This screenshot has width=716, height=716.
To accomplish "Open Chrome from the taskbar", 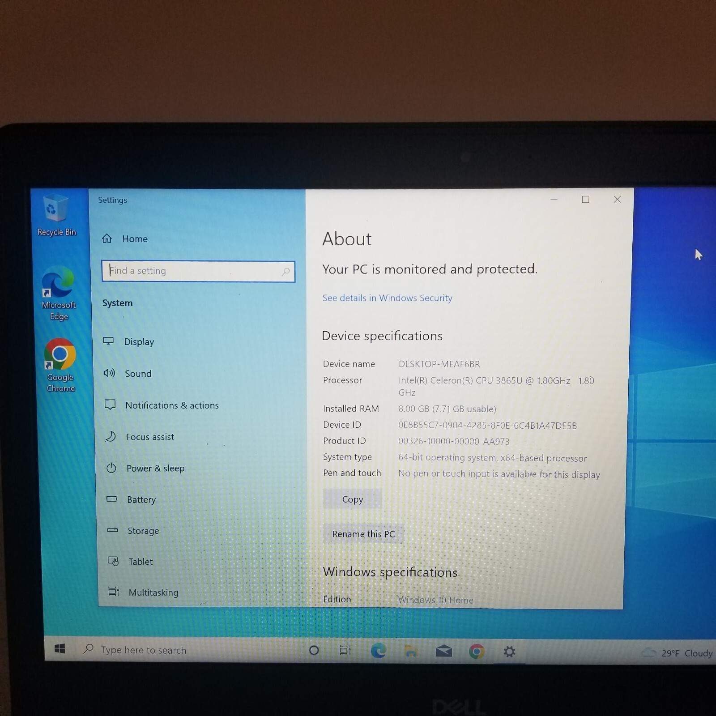I will coord(477,652).
